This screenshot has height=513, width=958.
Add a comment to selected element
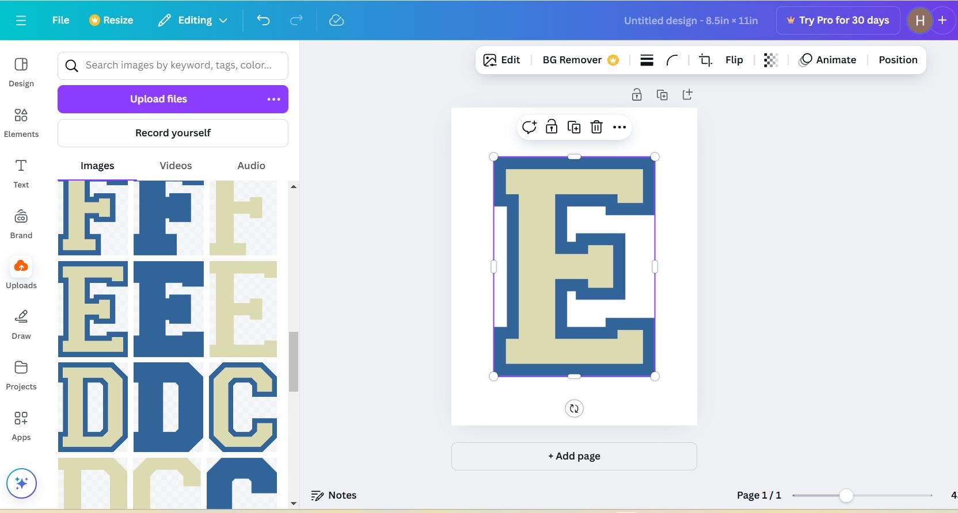pyautogui.click(x=529, y=127)
